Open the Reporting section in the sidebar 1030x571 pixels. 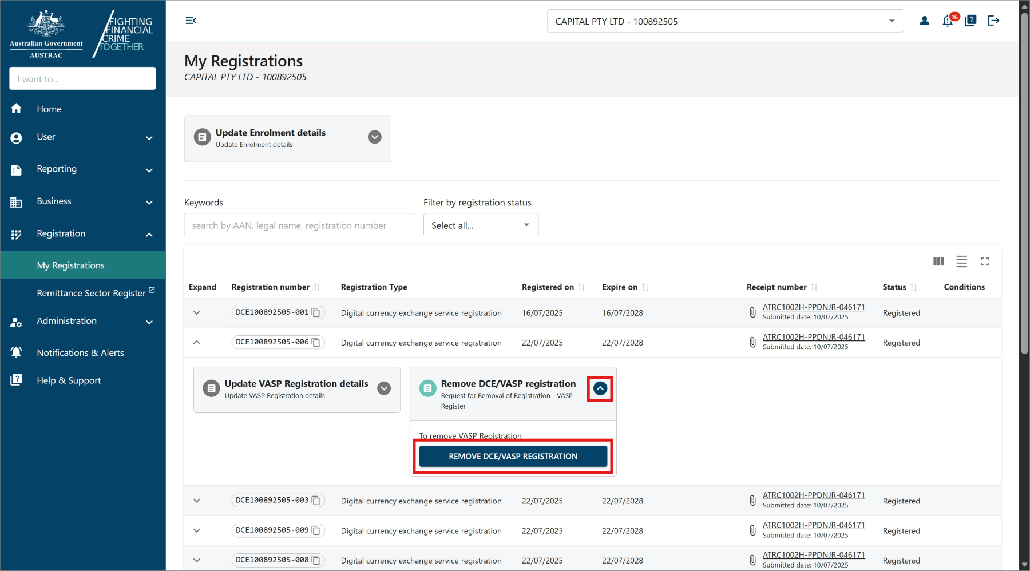coord(56,169)
